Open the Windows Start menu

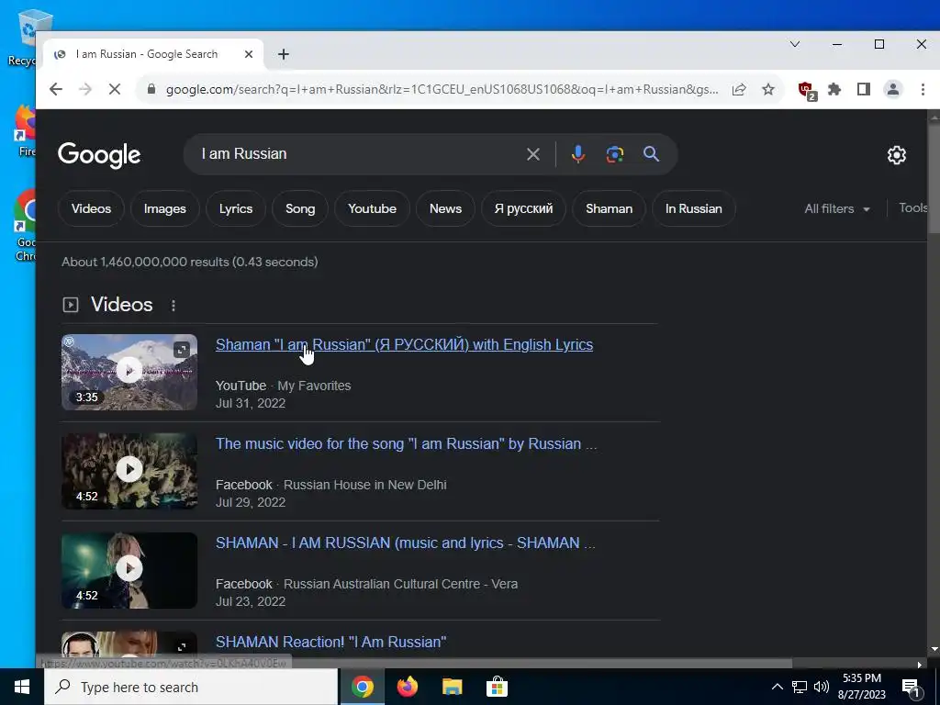(x=22, y=687)
